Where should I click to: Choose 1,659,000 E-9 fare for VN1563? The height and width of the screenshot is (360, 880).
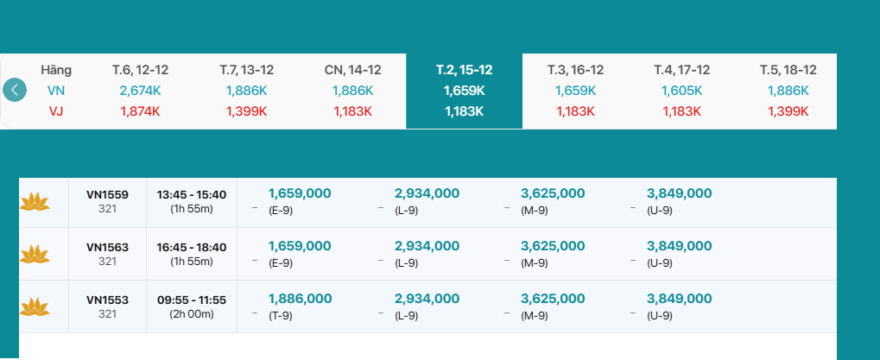tap(299, 254)
